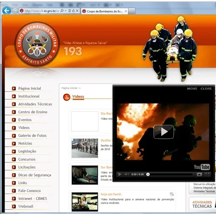Refresh the page with reload icon
Viewport: 216px width, 216px height.
click(74, 11)
